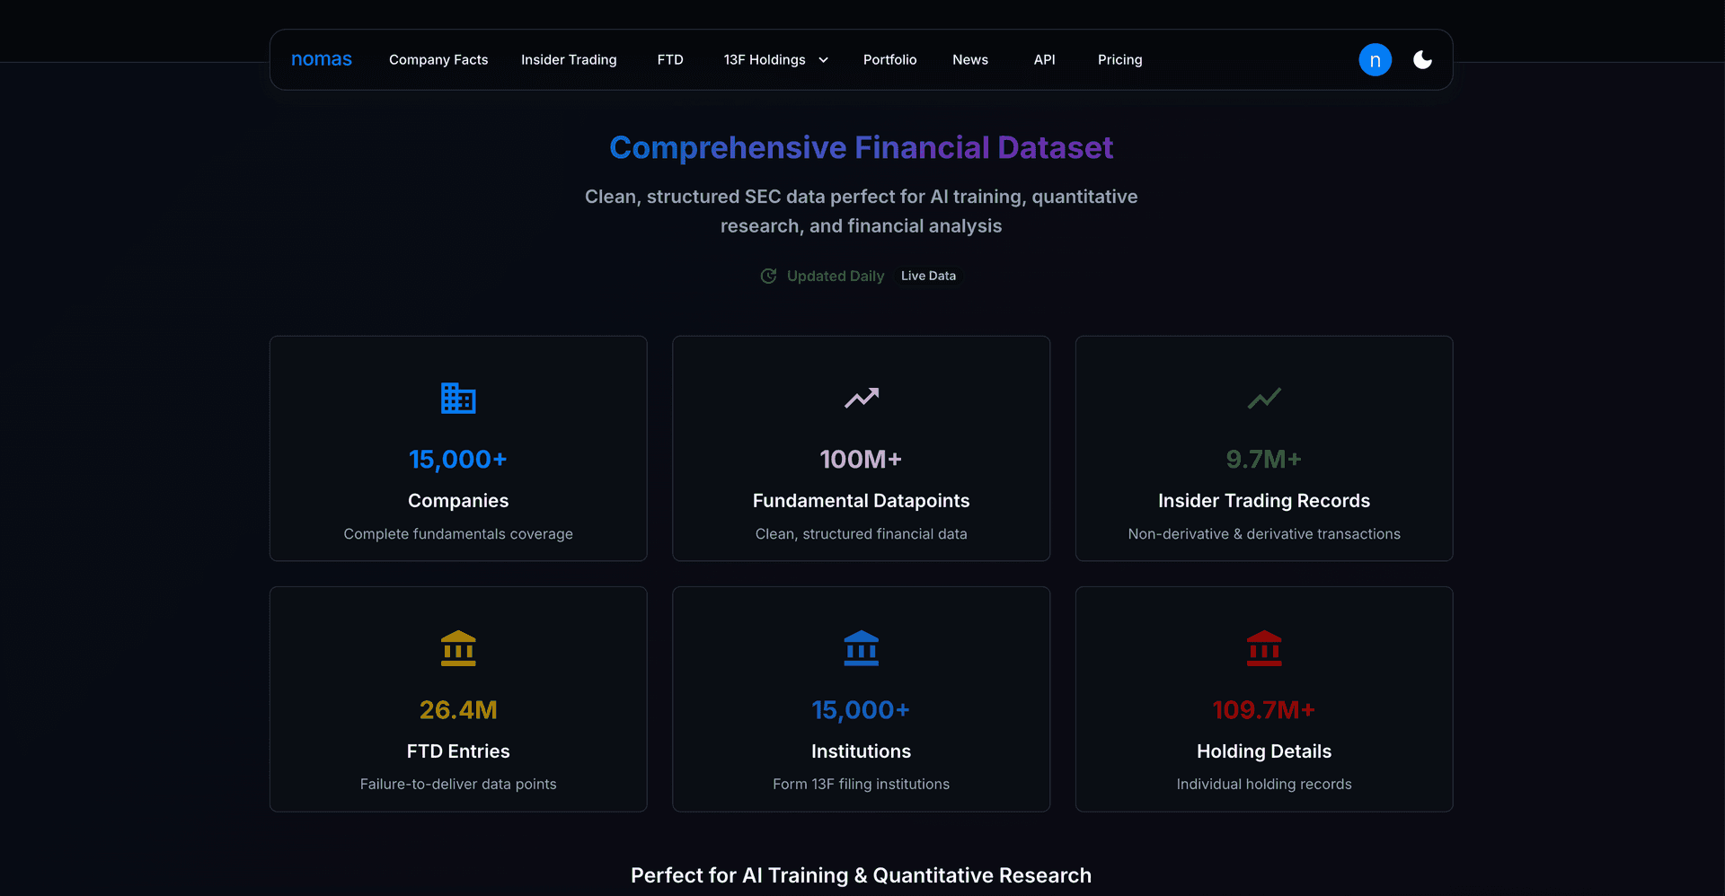Click the red bank icon above Holding Details
The image size is (1725, 896).
1263,648
